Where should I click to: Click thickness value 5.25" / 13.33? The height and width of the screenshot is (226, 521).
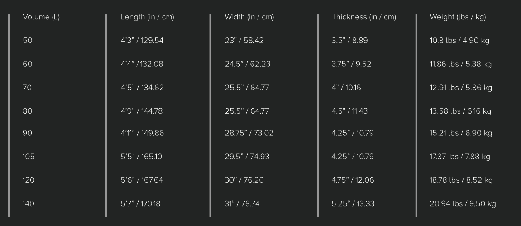tap(353, 204)
